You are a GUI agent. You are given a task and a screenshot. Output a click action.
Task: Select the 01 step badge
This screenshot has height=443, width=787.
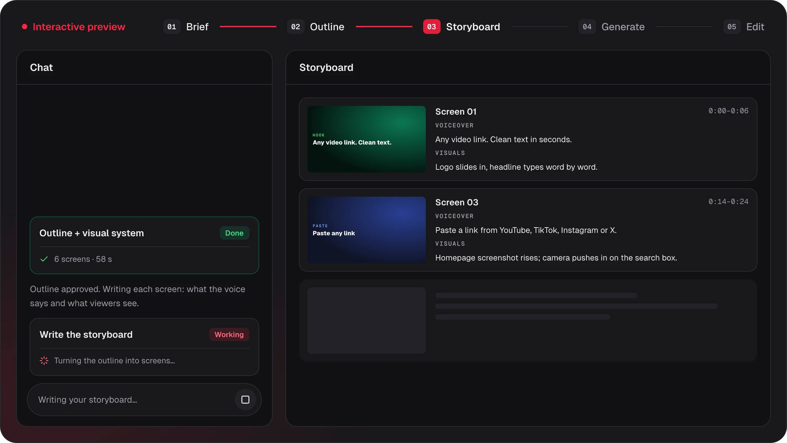coord(172,27)
